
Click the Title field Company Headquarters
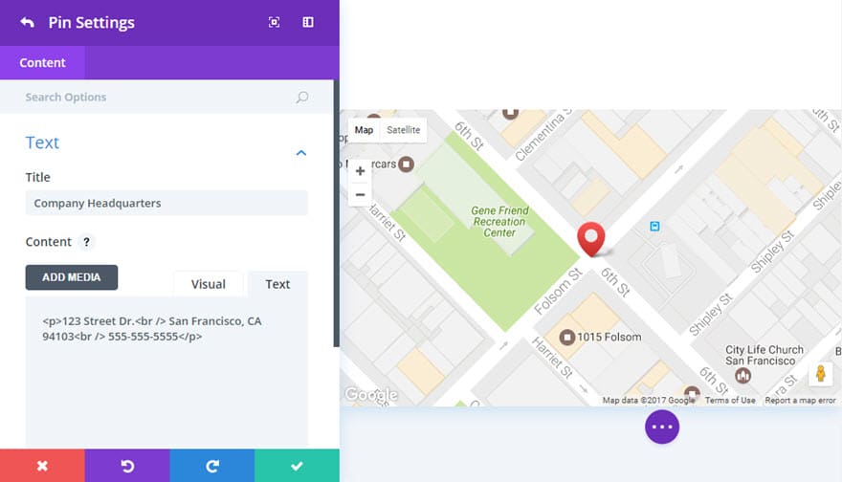(x=166, y=203)
